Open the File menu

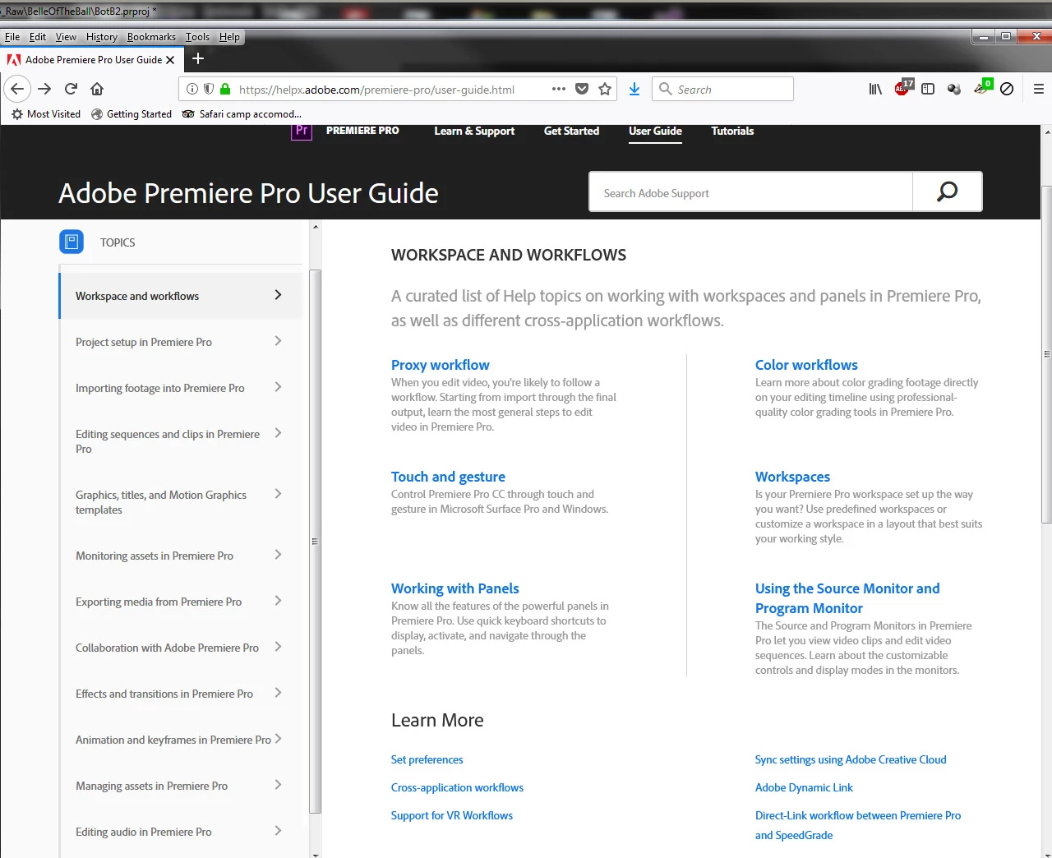coord(12,37)
